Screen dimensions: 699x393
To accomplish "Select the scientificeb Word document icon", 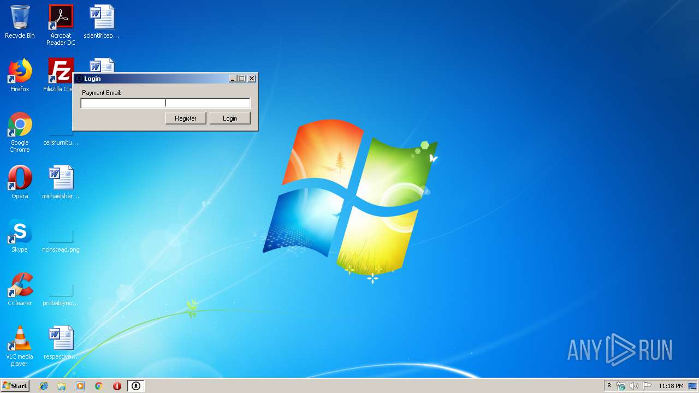I will point(102,22).
